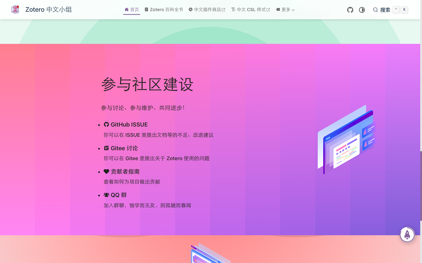
Task: Click the rocket back-to-top icon
Action: pyautogui.click(x=407, y=234)
